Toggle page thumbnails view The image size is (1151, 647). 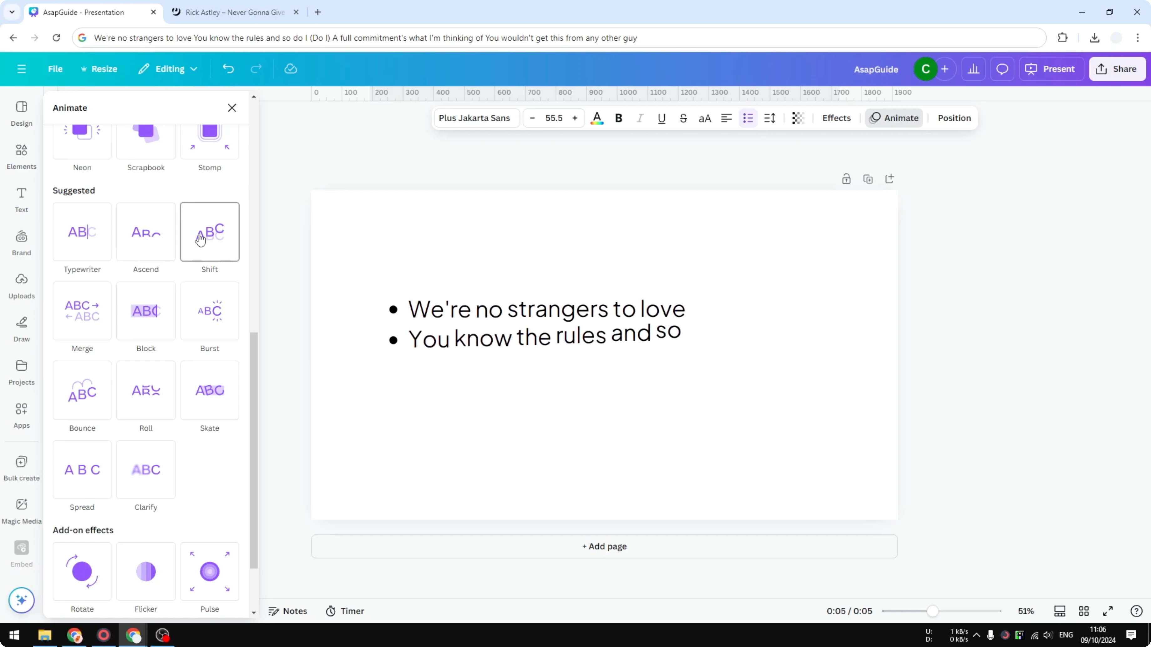click(x=1060, y=611)
